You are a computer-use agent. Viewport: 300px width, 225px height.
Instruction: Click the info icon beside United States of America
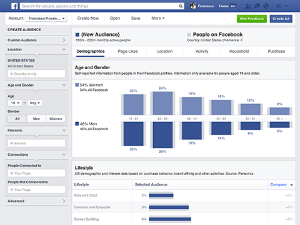tap(241, 40)
